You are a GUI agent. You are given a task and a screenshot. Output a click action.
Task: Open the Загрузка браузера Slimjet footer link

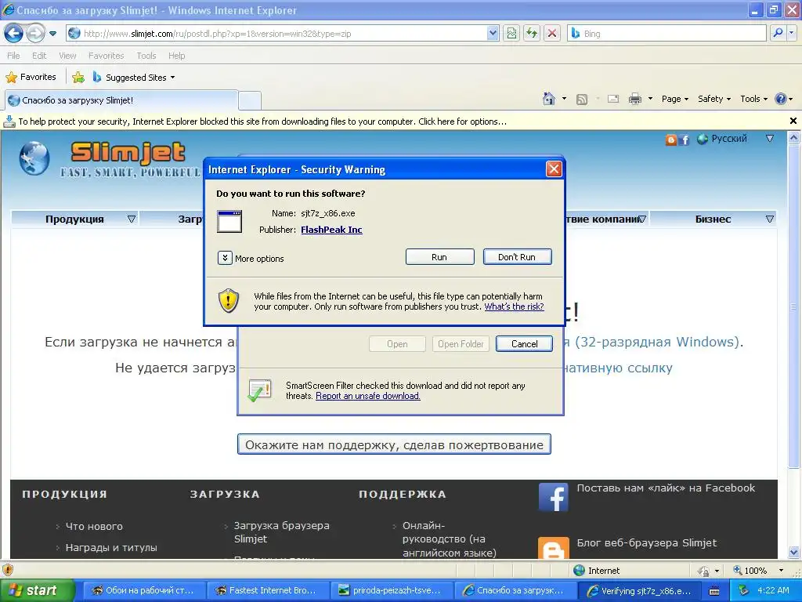281,532
